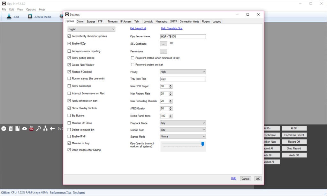
Task: Click the select-all checkmark icon in media panel
Action: tap(4, 128)
